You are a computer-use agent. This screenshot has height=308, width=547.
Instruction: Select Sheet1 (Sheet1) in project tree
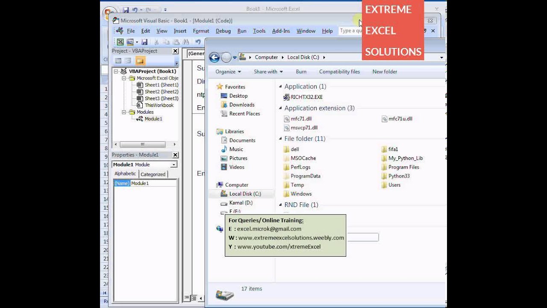click(161, 85)
